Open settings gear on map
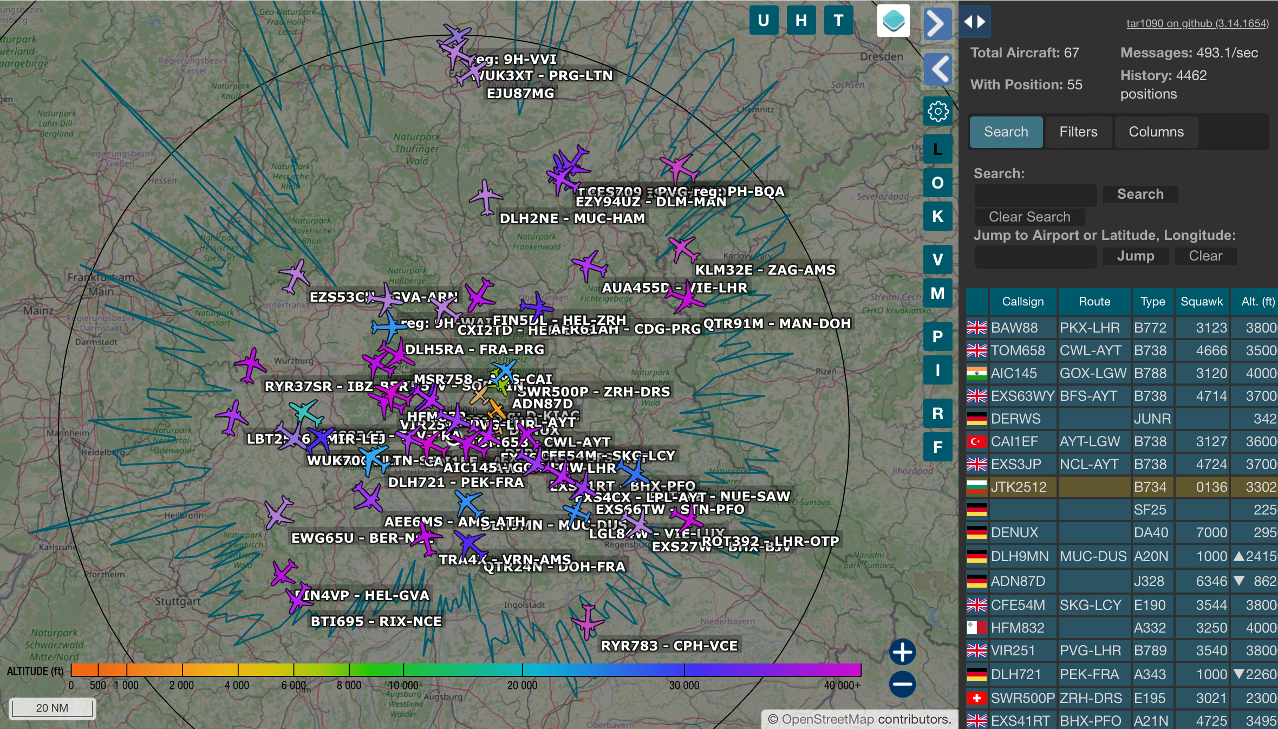The height and width of the screenshot is (729, 1278). (x=938, y=112)
